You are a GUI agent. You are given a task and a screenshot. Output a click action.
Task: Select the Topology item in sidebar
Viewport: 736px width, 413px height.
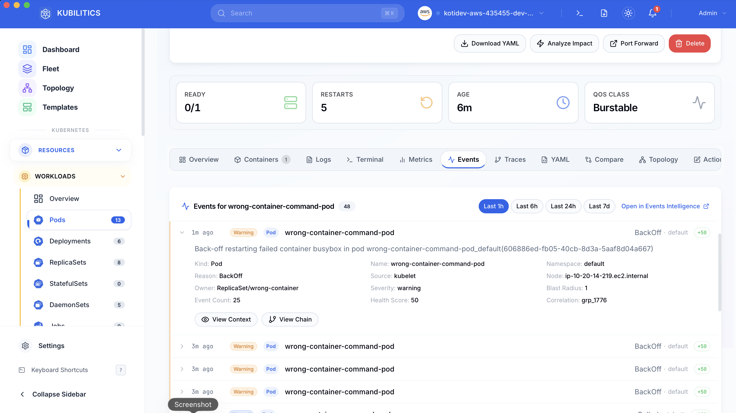(x=58, y=88)
